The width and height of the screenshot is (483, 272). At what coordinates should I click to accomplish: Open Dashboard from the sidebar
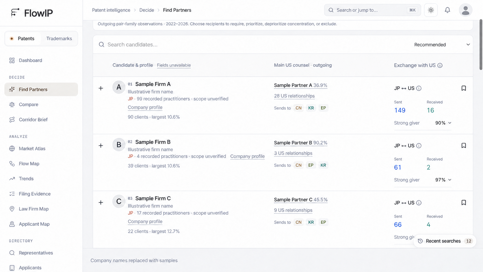coord(41,60)
